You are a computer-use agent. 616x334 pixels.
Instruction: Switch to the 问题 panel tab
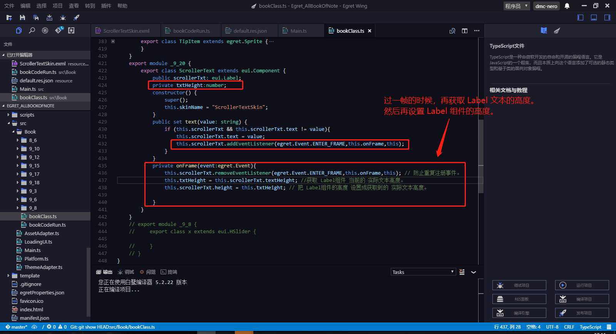pos(147,272)
